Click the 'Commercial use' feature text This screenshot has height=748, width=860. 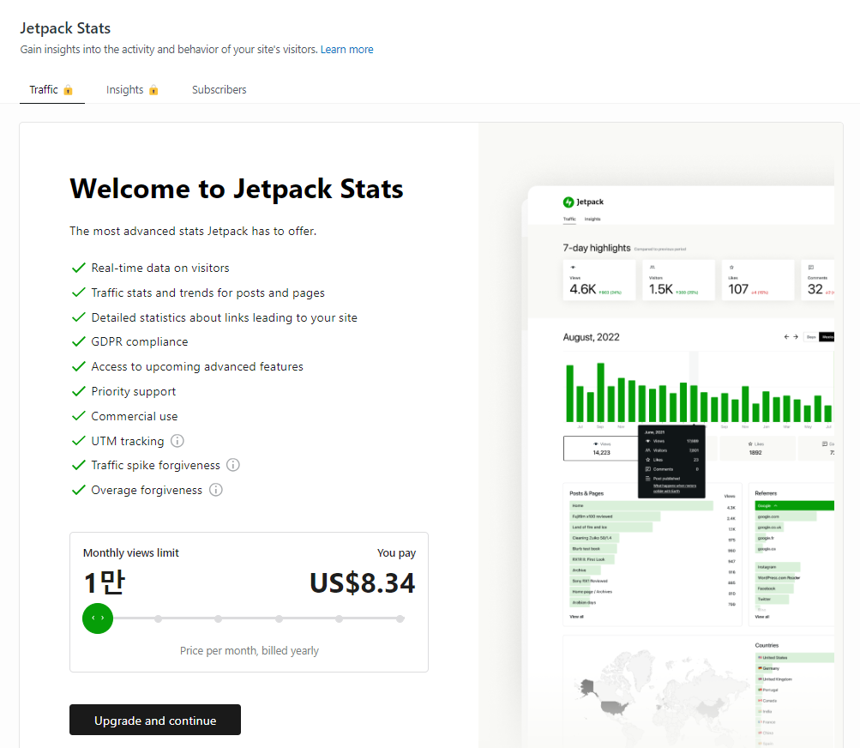135,416
